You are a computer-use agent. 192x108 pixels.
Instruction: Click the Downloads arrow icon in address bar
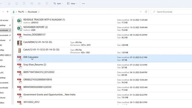click(x=13, y=12)
